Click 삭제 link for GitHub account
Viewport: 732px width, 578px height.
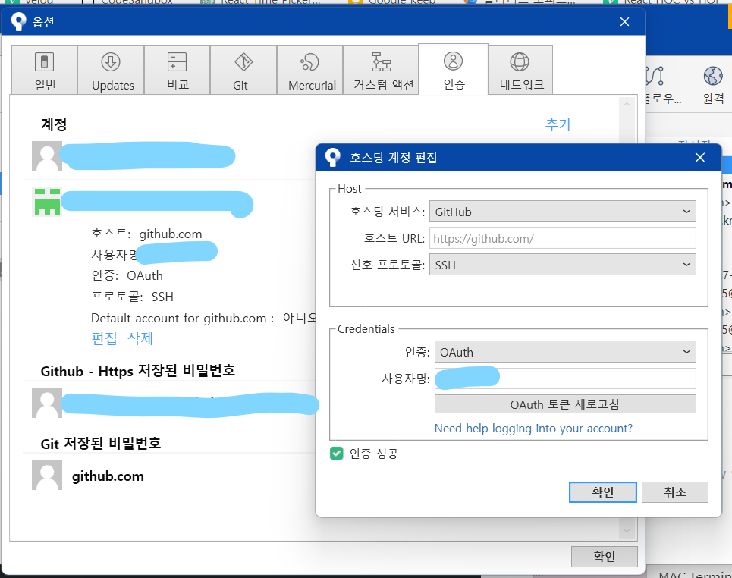140,338
